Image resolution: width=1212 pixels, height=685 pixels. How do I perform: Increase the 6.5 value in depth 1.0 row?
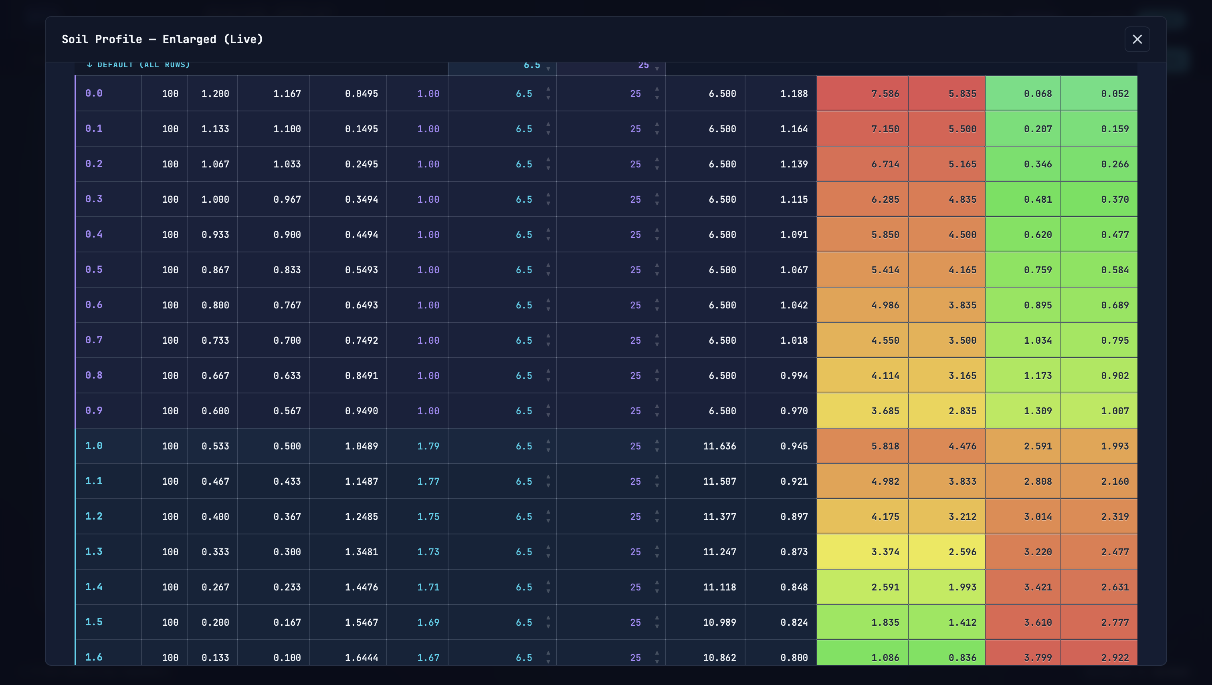pos(548,441)
